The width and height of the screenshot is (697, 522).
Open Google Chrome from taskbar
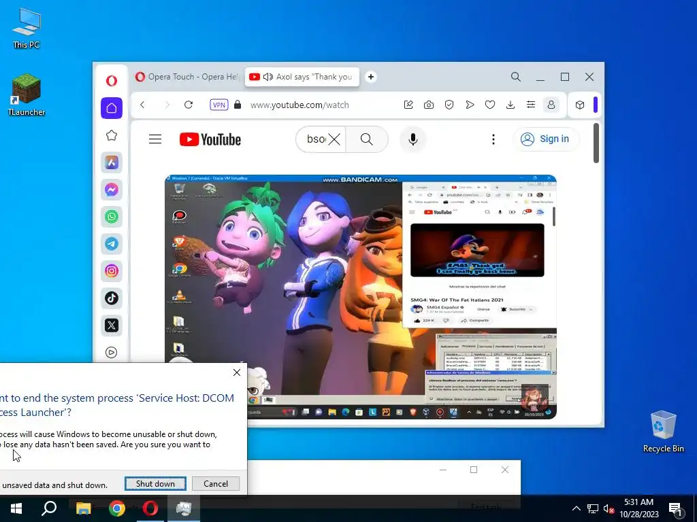pyautogui.click(x=117, y=508)
